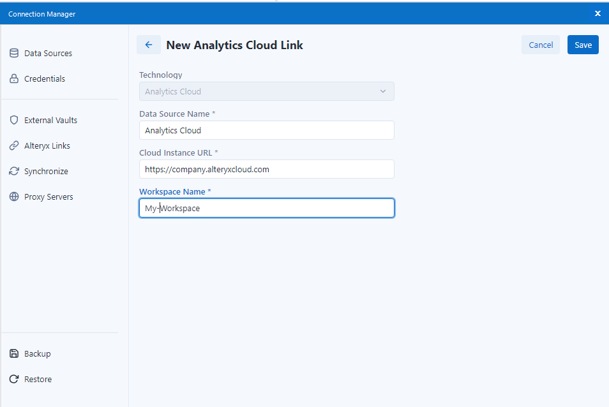Viewport: 609px width, 407px height.
Task: Open External Vaults using its shield icon
Action: click(14, 120)
